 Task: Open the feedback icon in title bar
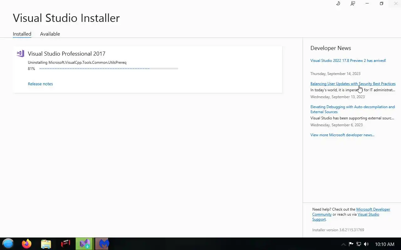(353, 3)
